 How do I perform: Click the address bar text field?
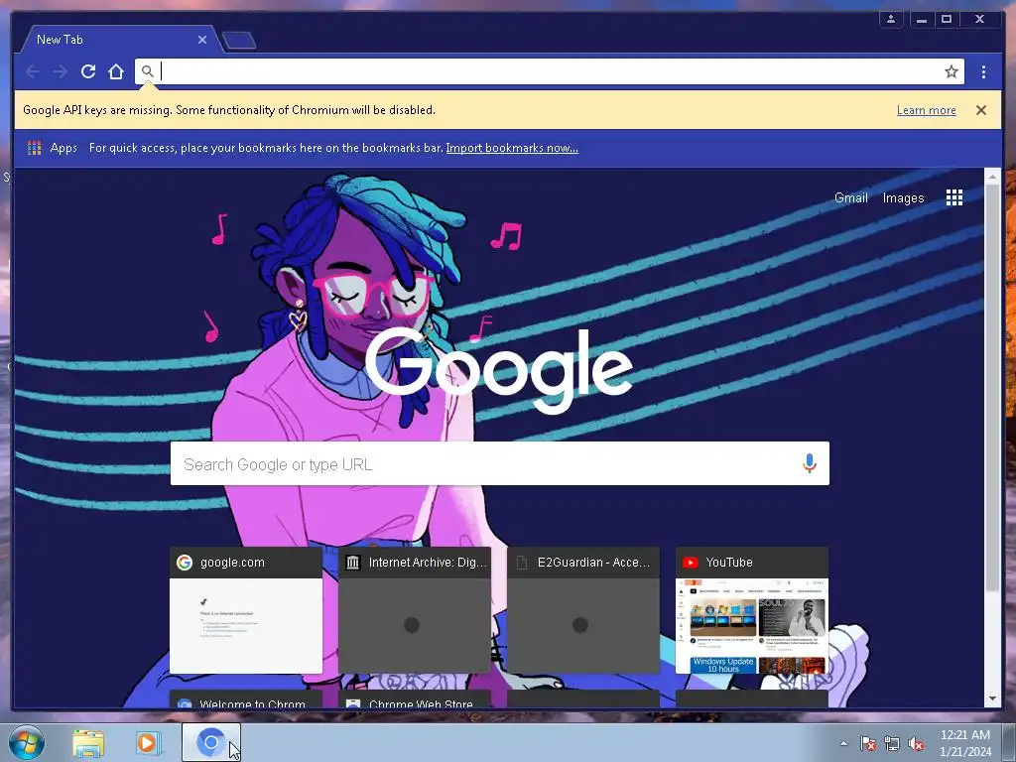[550, 71]
